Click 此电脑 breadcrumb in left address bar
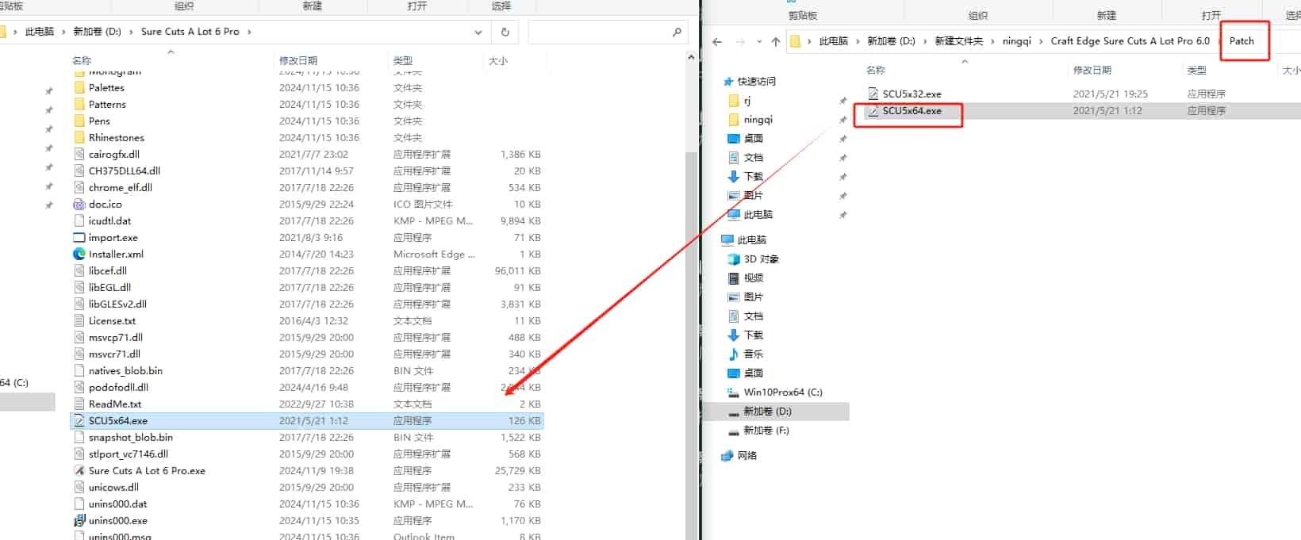 pyautogui.click(x=40, y=32)
